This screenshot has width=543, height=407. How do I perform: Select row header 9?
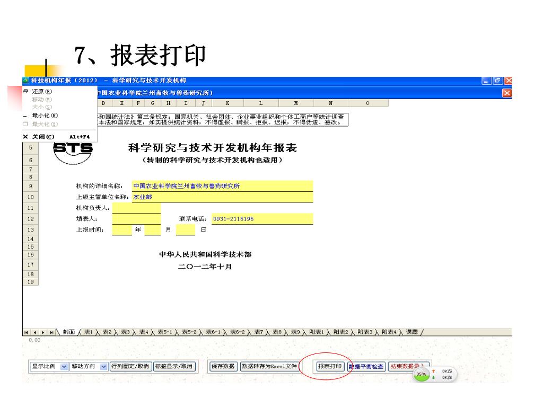[x=30, y=186]
